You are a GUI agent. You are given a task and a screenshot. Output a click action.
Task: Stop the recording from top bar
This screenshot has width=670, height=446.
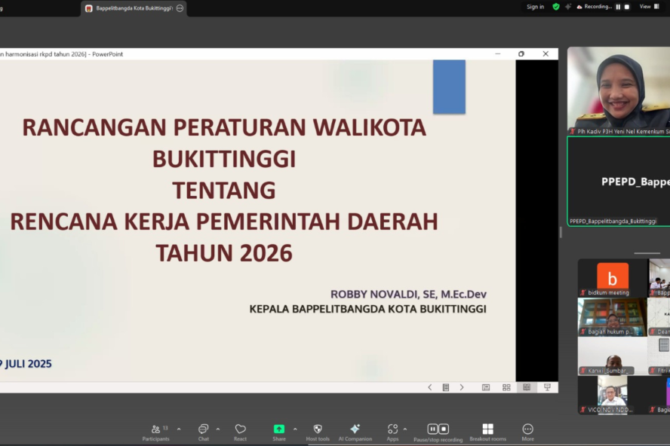click(x=626, y=7)
